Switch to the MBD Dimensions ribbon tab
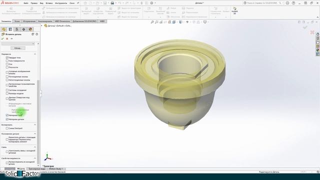320x180 pixels. [x=62, y=21]
